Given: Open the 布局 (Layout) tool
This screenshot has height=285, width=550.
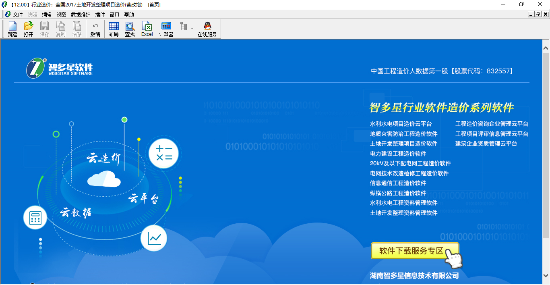Looking at the screenshot, I should pyautogui.click(x=114, y=29).
